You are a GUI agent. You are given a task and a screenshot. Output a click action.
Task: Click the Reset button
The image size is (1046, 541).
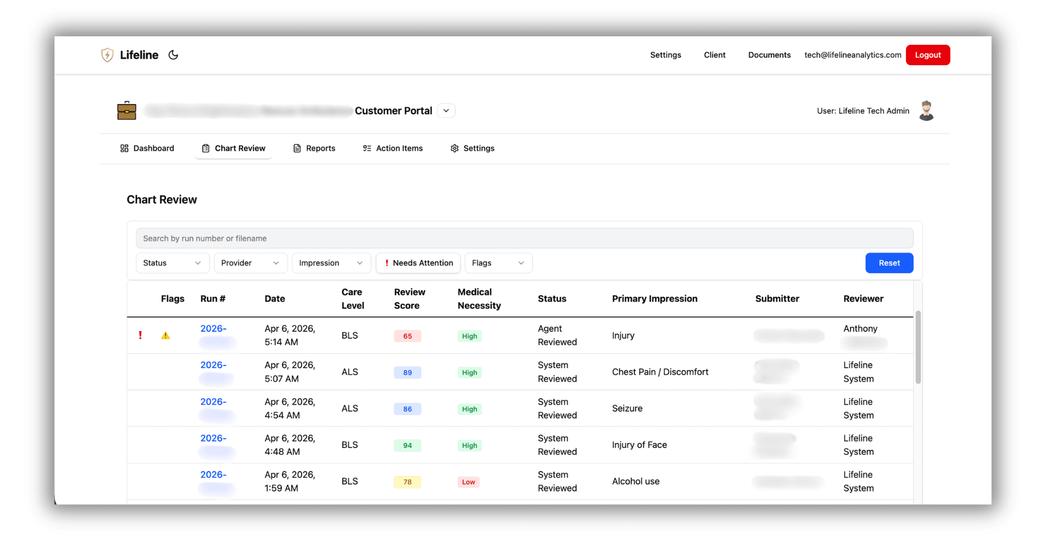tap(889, 263)
